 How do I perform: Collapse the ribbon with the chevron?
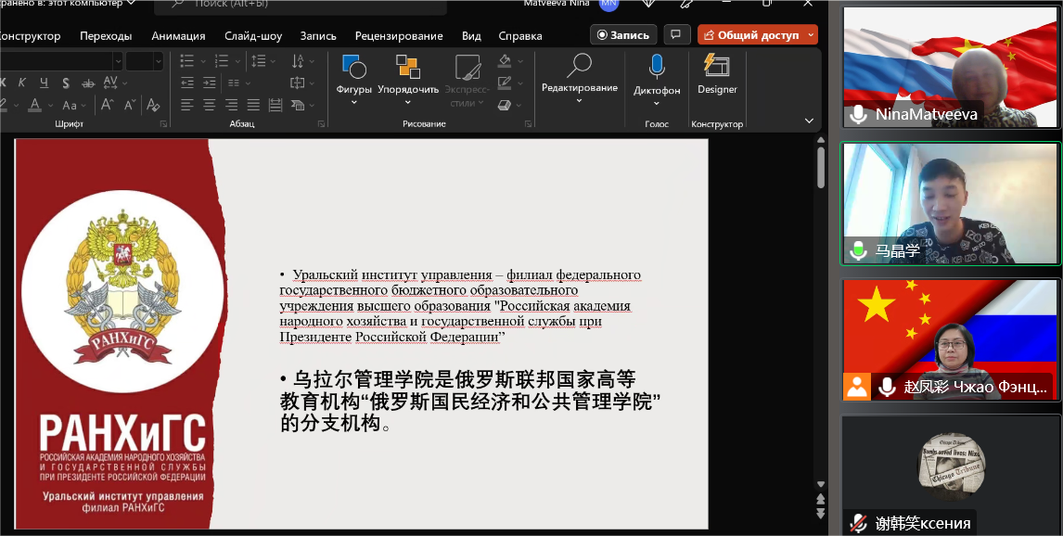(x=809, y=121)
